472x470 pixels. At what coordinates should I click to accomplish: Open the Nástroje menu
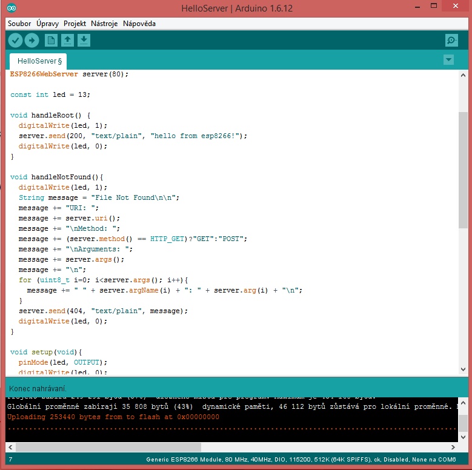click(x=104, y=24)
